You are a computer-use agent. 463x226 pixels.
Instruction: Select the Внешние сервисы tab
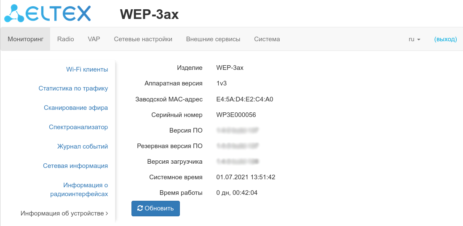(213, 39)
